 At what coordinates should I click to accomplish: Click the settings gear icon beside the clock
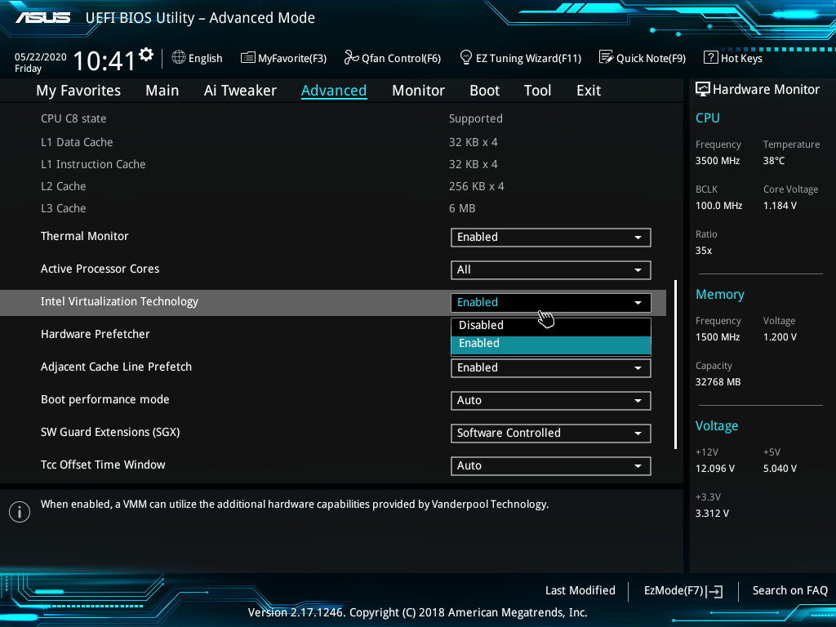pos(146,55)
